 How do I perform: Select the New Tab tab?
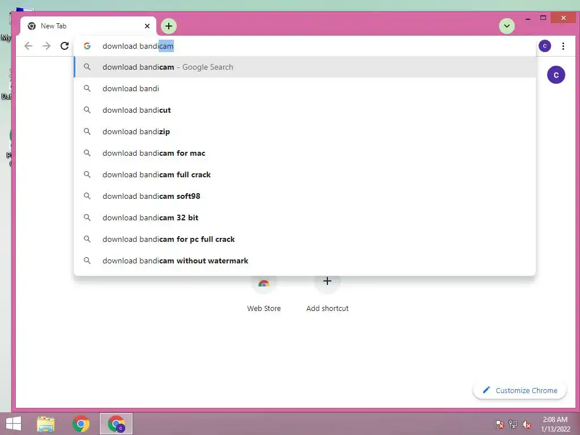click(x=88, y=26)
